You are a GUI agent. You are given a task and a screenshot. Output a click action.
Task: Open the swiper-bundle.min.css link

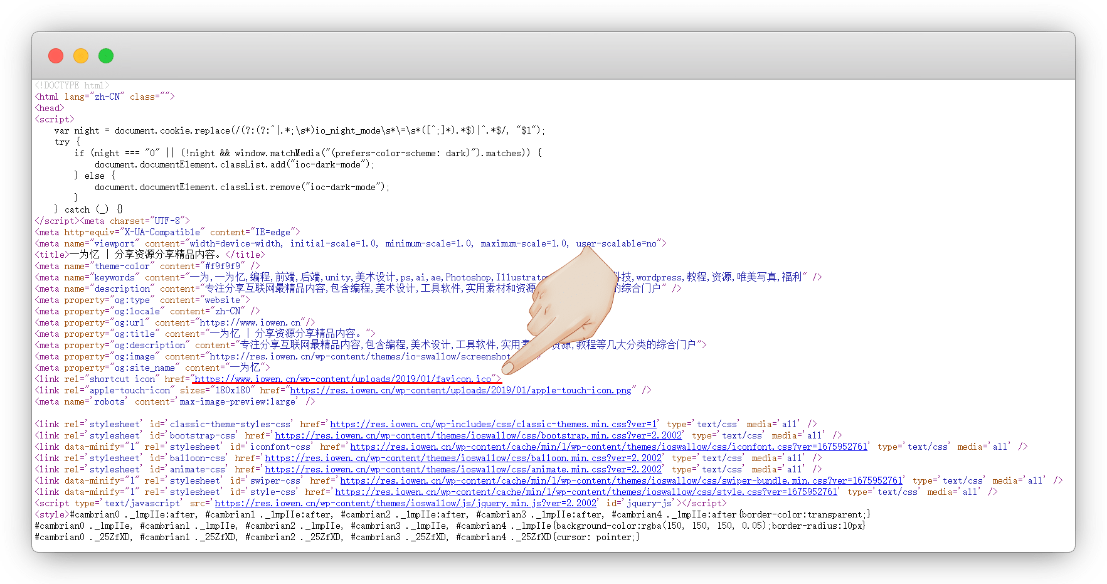pyautogui.click(x=621, y=480)
